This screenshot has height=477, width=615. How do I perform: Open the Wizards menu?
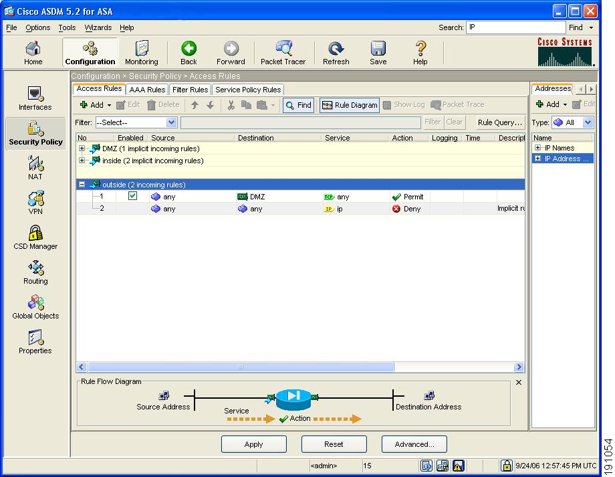[98, 27]
